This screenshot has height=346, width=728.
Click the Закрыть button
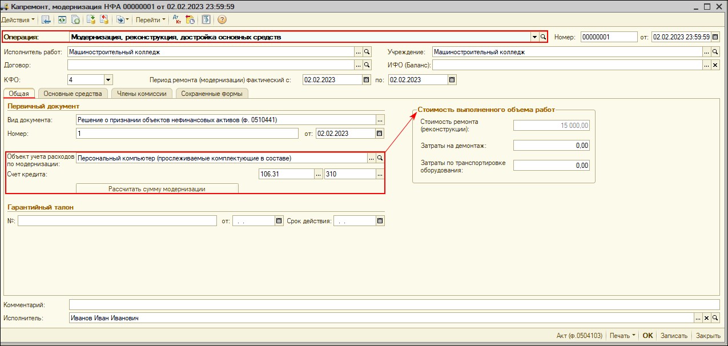(708, 336)
